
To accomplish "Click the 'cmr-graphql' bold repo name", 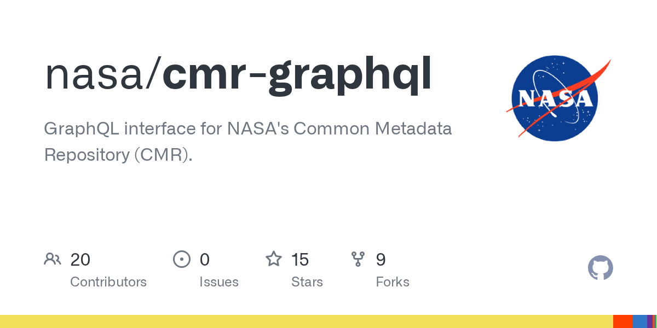I will 298,75.
